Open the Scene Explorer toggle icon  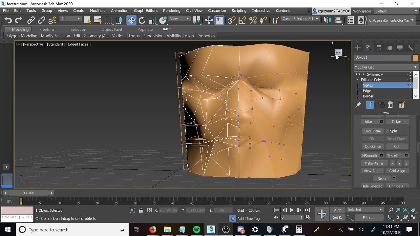[350, 20]
